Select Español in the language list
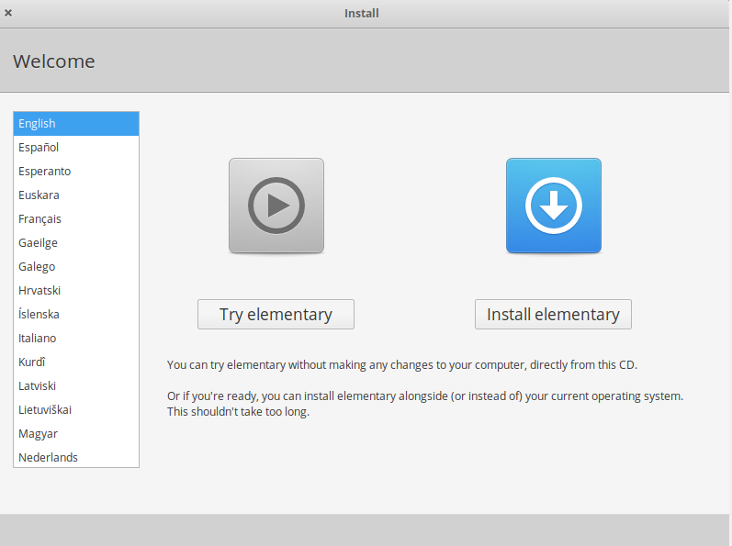The width and height of the screenshot is (732, 546). [x=76, y=148]
